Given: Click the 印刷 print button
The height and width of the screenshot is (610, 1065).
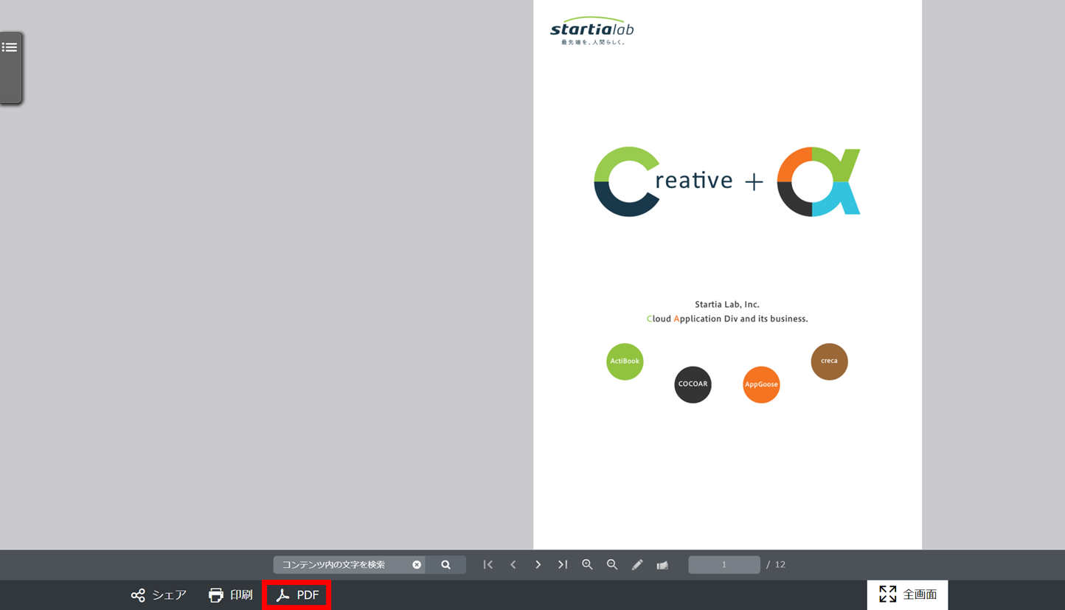Looking at the screenshot, I should (230, 595).
